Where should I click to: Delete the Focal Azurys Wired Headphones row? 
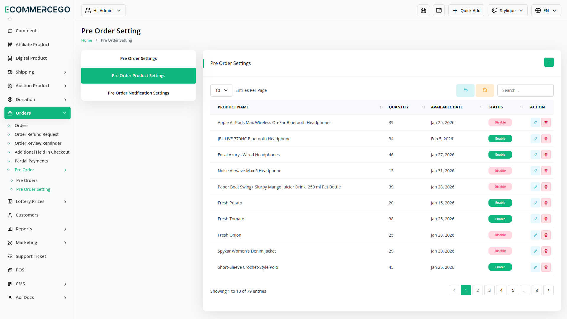point(546,155)
